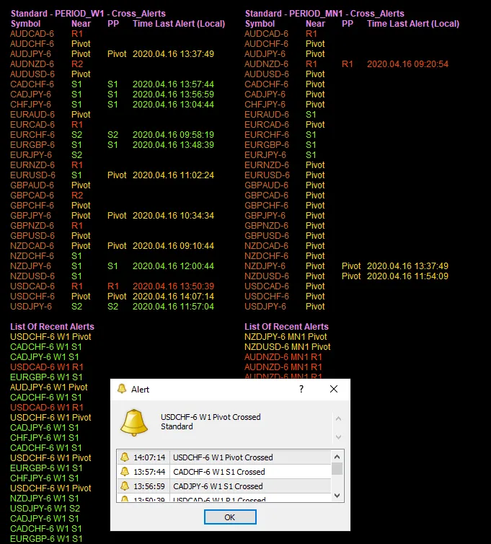Click the bell icon beside 13:56:59
Screen dimensions: 491x544
coord(125,486)
